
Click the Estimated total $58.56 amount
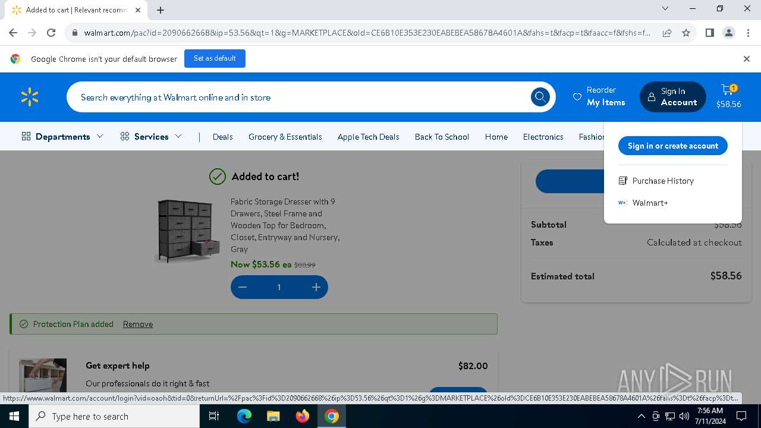726,276
